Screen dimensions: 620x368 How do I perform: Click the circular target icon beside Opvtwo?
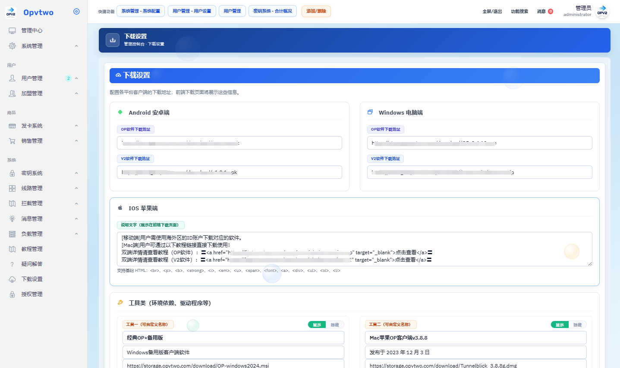tap(76, 12)
